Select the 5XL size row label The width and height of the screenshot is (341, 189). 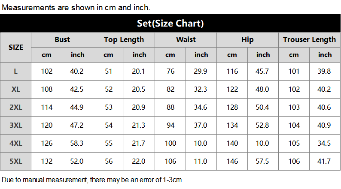pyautogui.click(x=15, y=162)
